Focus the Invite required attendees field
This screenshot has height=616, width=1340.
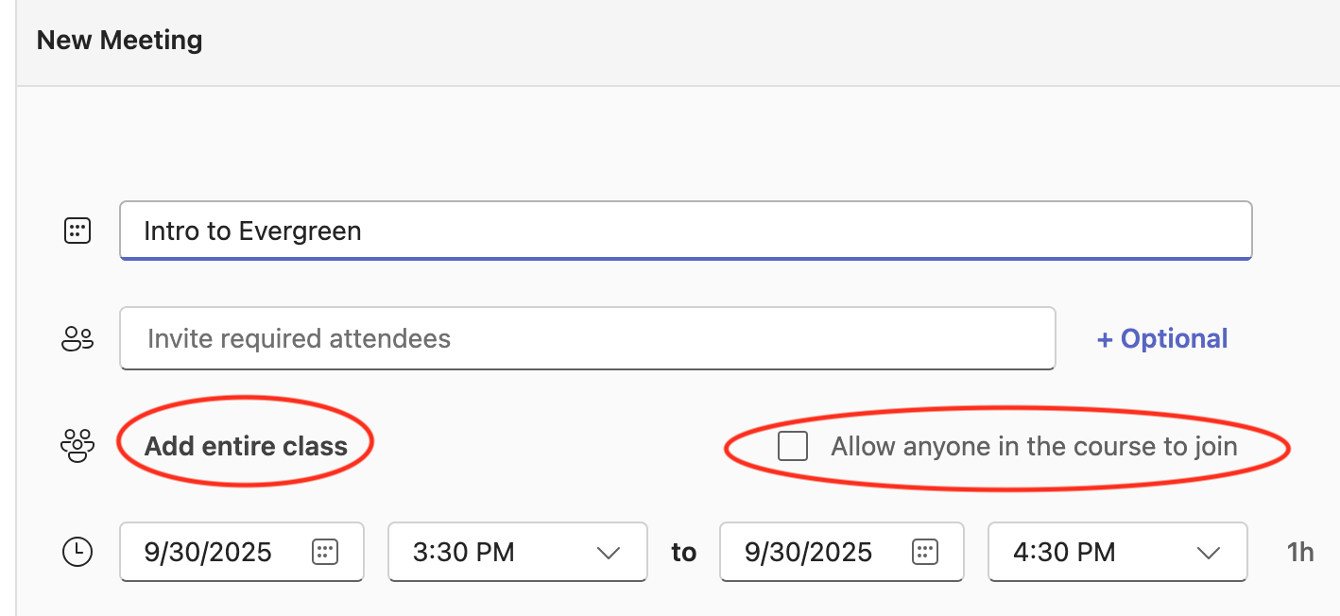pyautogui.click(x=586, y=338)
